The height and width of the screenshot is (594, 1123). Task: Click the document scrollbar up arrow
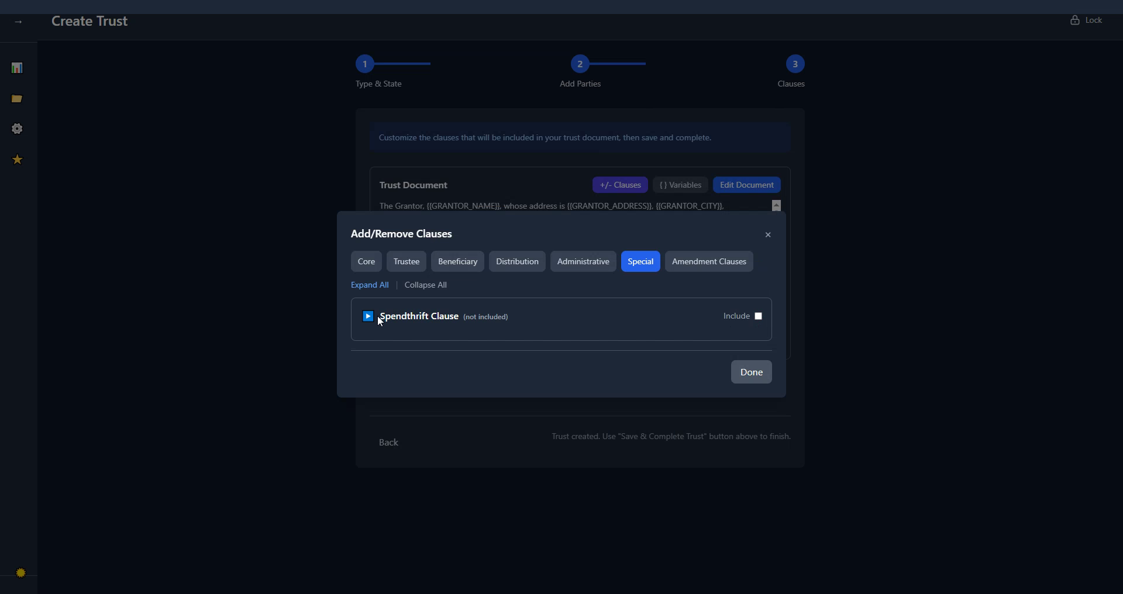pyautogui.click(x=776, y=205)
